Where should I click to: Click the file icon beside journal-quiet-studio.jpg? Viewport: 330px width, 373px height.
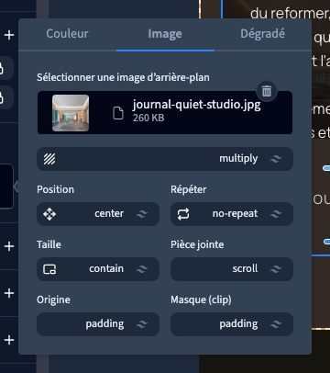click(x=118, y=113)
